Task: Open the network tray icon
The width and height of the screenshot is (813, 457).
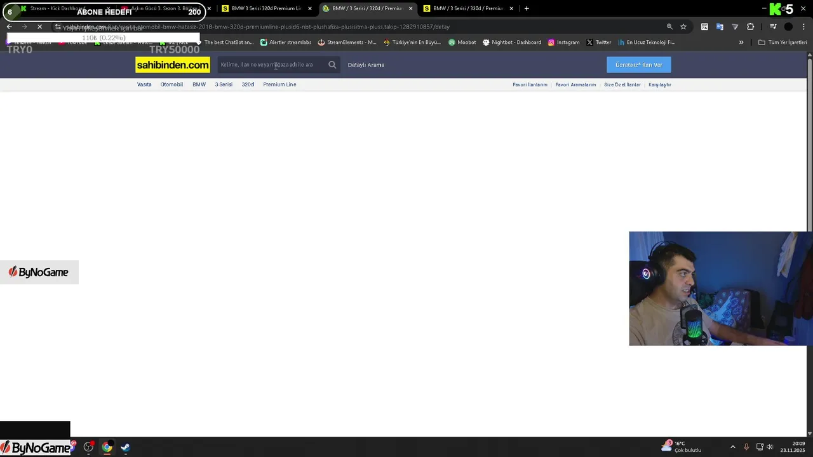Action: coord(760,447)
